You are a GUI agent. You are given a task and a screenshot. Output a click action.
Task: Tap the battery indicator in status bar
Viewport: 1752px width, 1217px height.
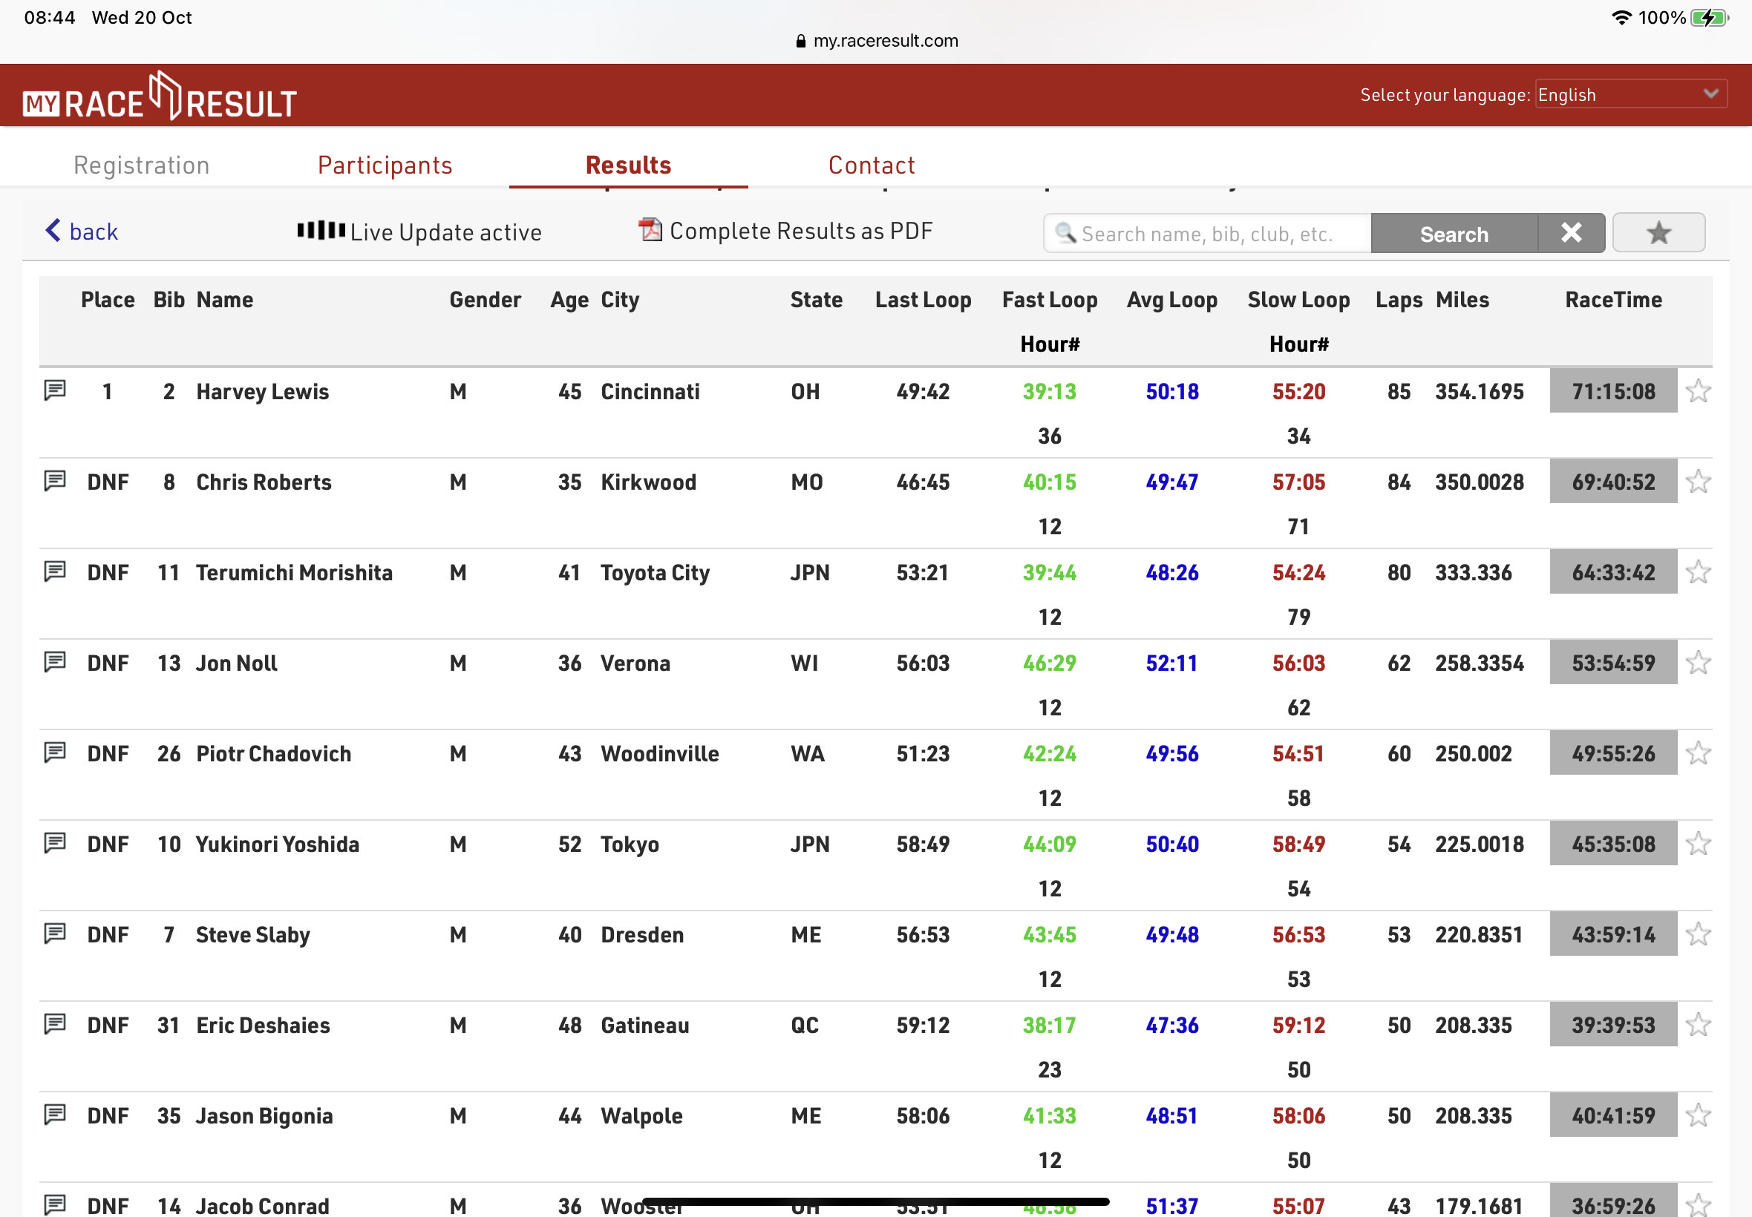point(1708,18)
